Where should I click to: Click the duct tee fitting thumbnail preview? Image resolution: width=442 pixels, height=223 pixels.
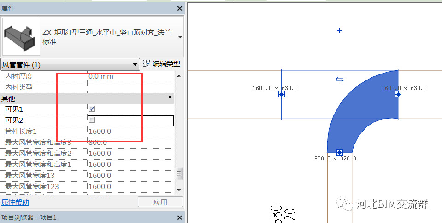point(21,37)
